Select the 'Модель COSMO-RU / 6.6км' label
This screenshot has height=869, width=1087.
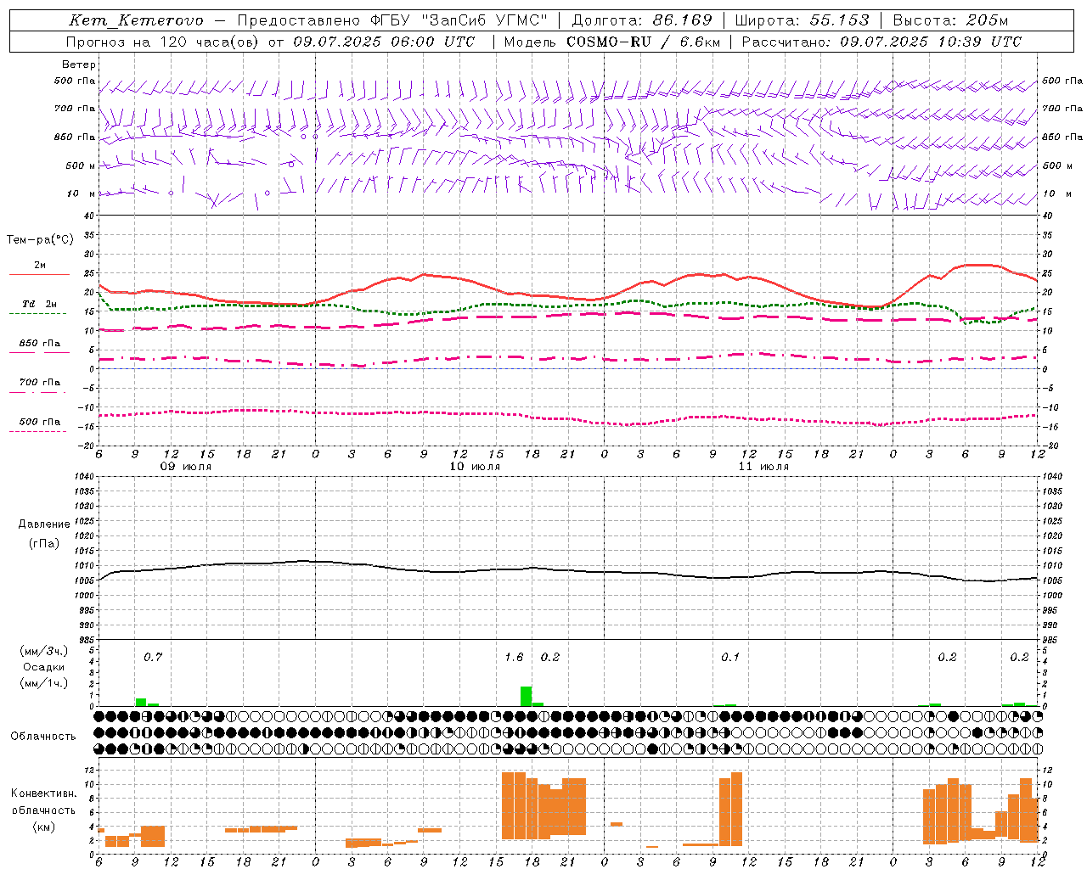pyautogui.click(x=612, y=42)
